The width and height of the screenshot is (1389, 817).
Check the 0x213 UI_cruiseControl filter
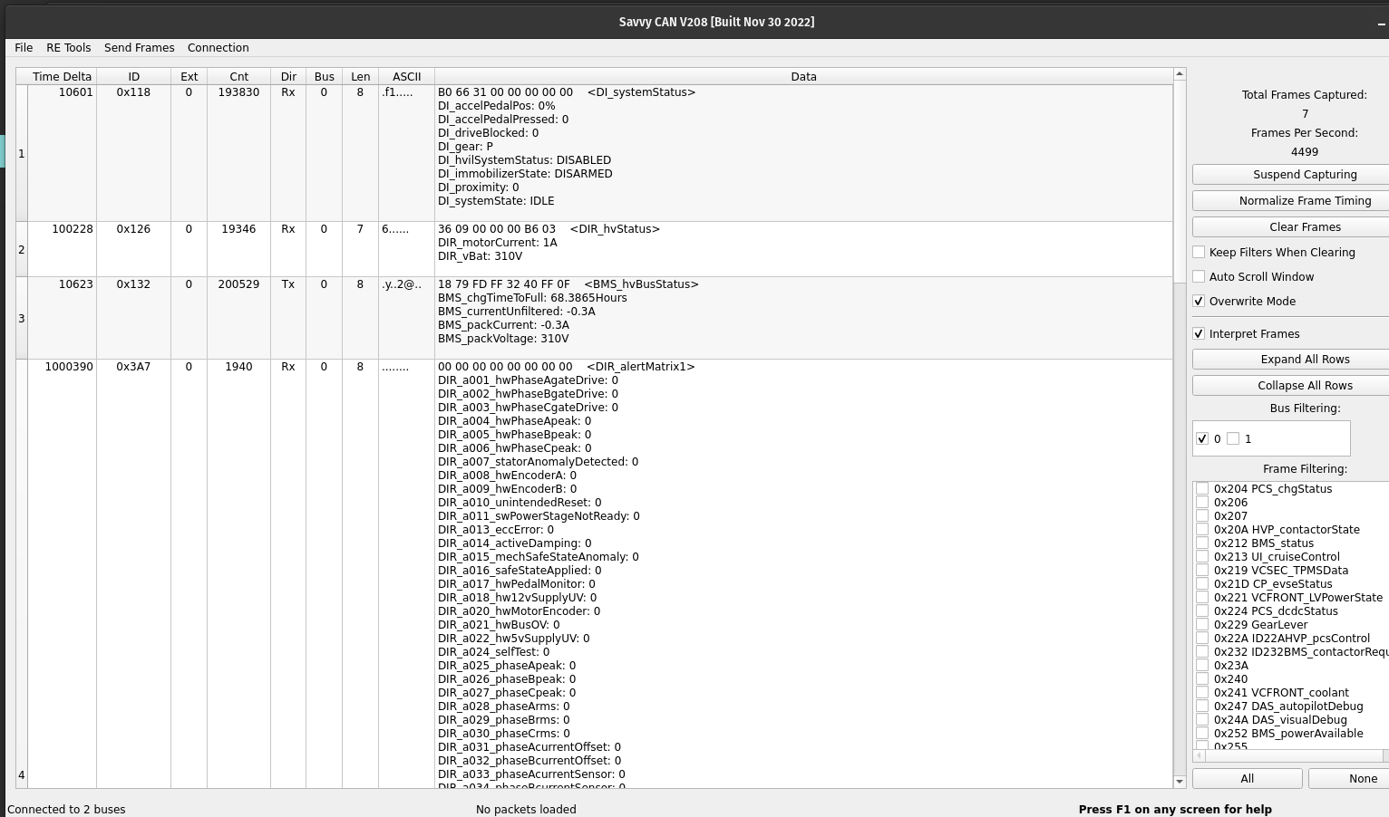point(1202,557)
